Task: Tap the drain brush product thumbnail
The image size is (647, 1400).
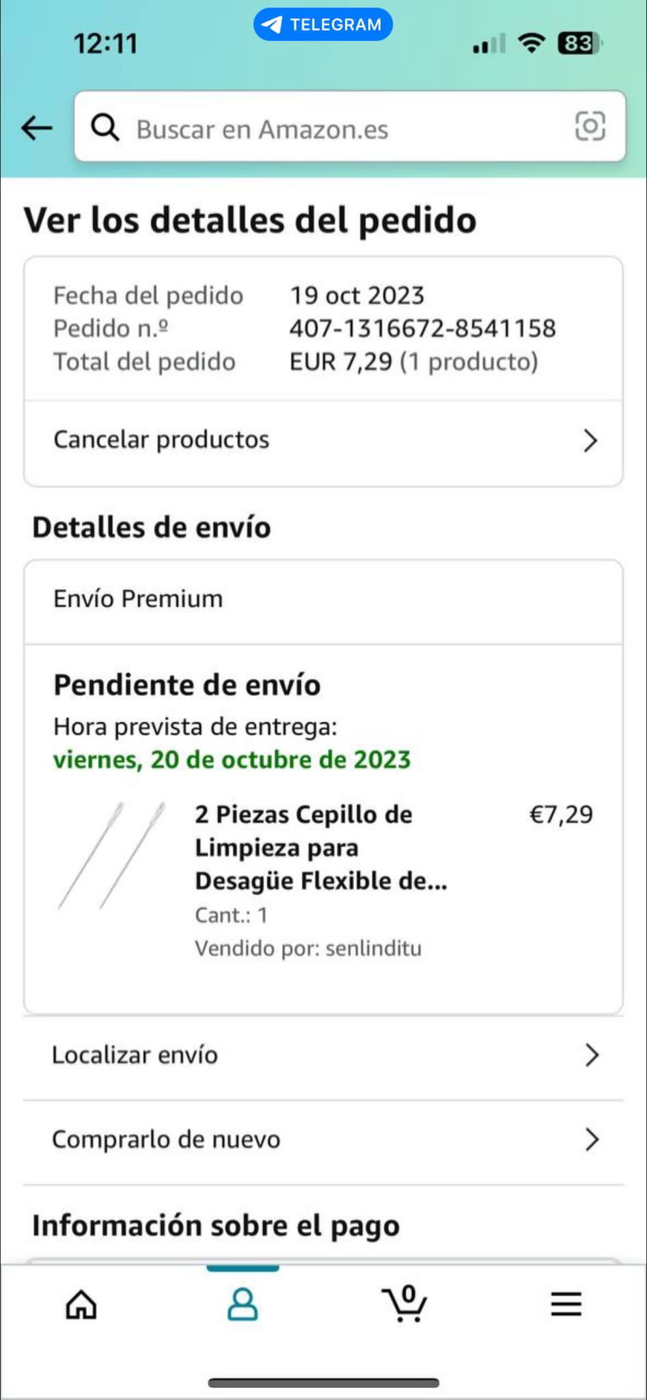Action: pyautogui.click(x=112, y=855)
